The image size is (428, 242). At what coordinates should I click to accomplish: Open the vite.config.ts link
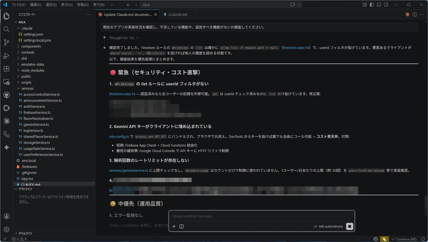(119, 136)
